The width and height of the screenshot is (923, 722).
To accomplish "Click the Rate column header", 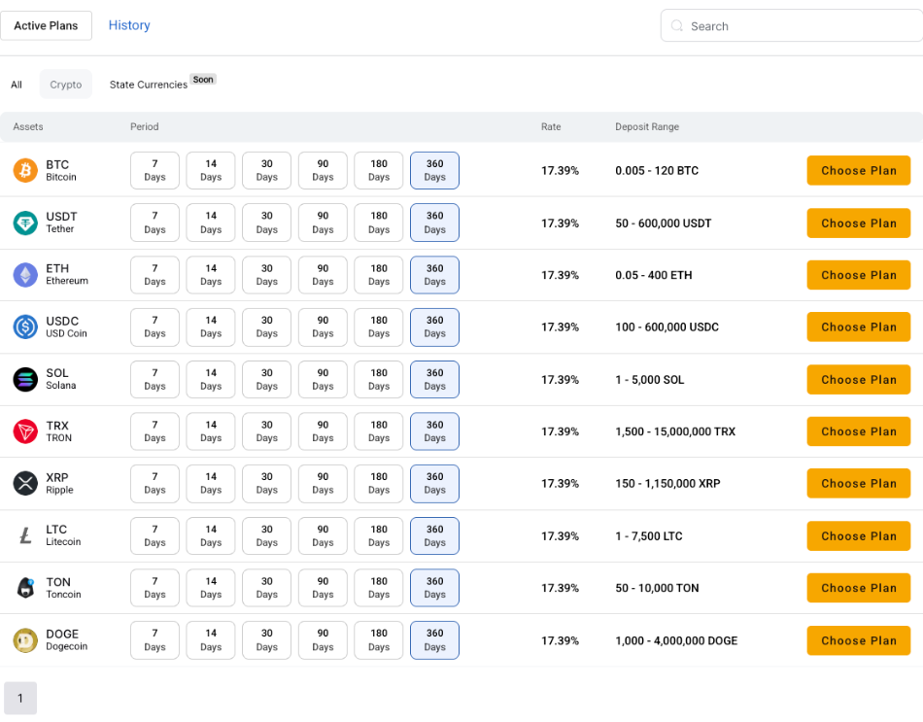I will click(x=551, y=126).
